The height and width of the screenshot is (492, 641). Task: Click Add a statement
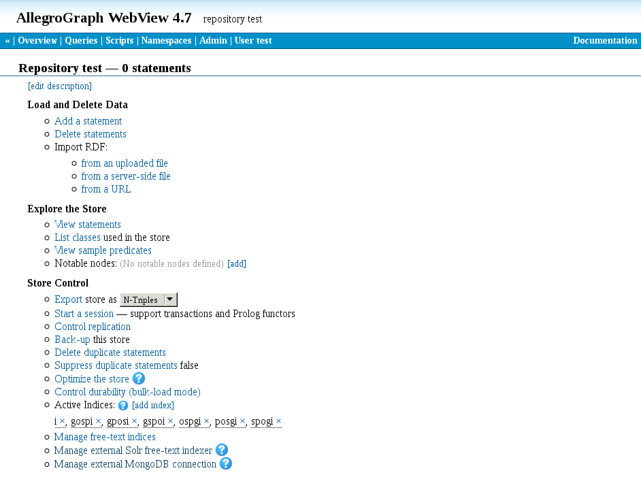[88, 121]
